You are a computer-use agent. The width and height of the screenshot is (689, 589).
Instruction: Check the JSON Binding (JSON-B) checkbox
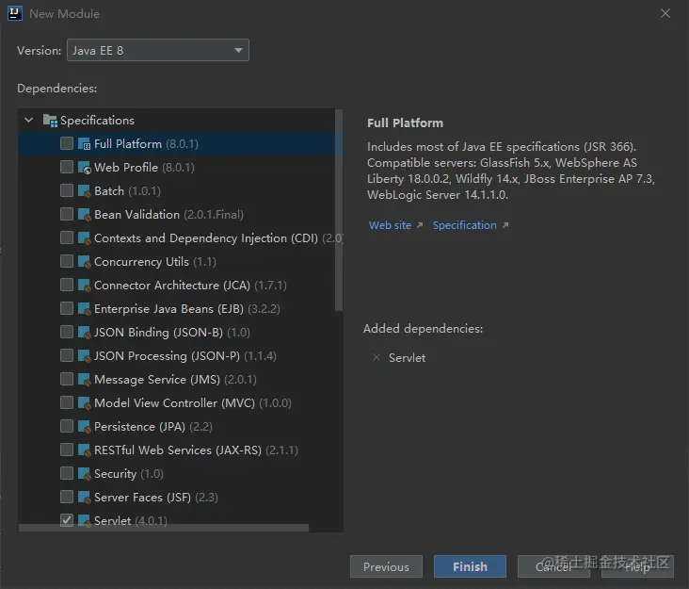pyautogui.click(x=67, y=332)
